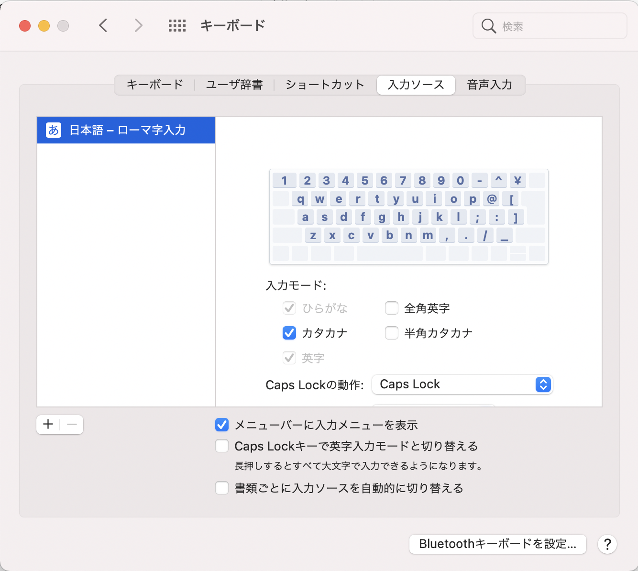Click the − button to remove an input source

click(72, 424)
